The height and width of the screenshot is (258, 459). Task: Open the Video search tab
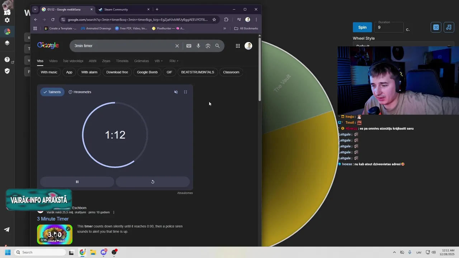[x=53, y=61]
